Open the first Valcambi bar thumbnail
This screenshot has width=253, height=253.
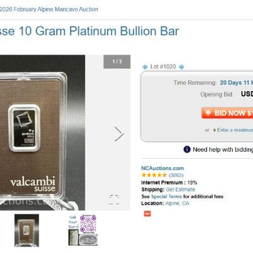tap(27, 230)
